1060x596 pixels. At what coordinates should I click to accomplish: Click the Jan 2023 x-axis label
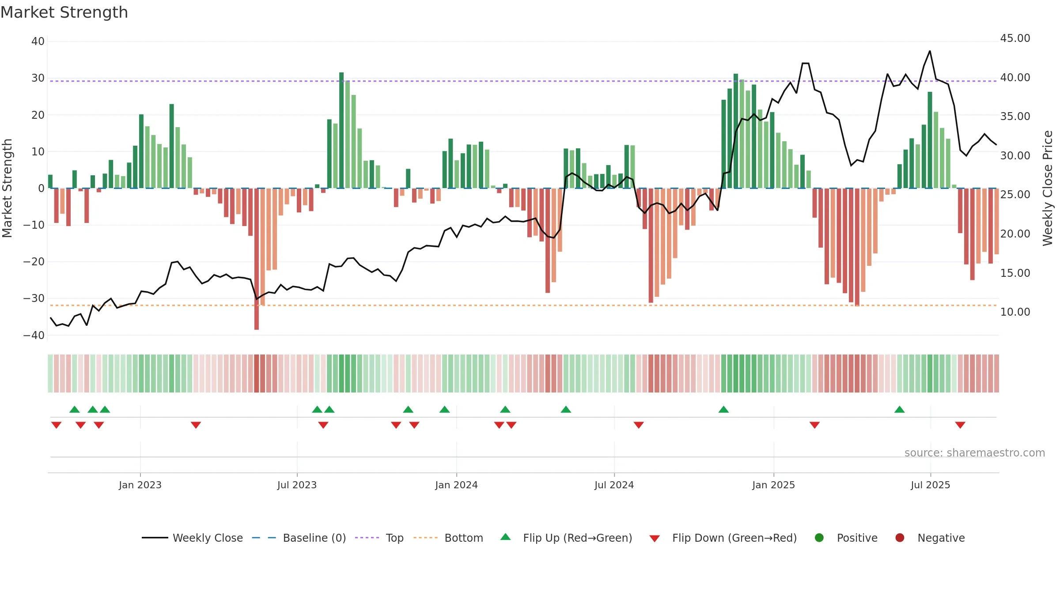point(140,485)
